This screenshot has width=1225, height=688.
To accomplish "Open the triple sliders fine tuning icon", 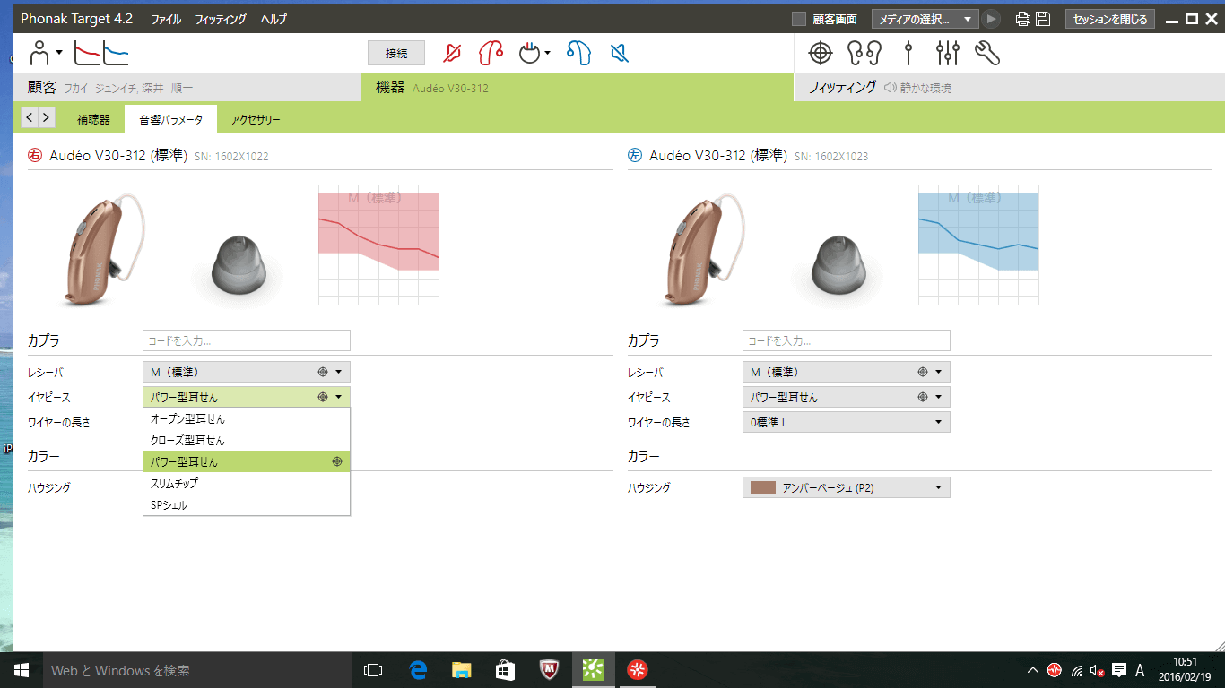I will tap(947, 54).
